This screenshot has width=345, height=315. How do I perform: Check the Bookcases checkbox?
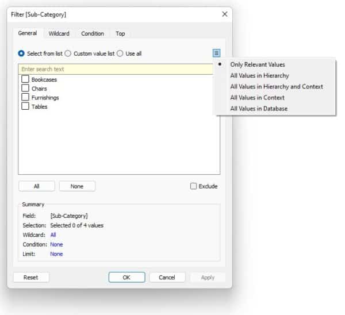tap(25, 79)
